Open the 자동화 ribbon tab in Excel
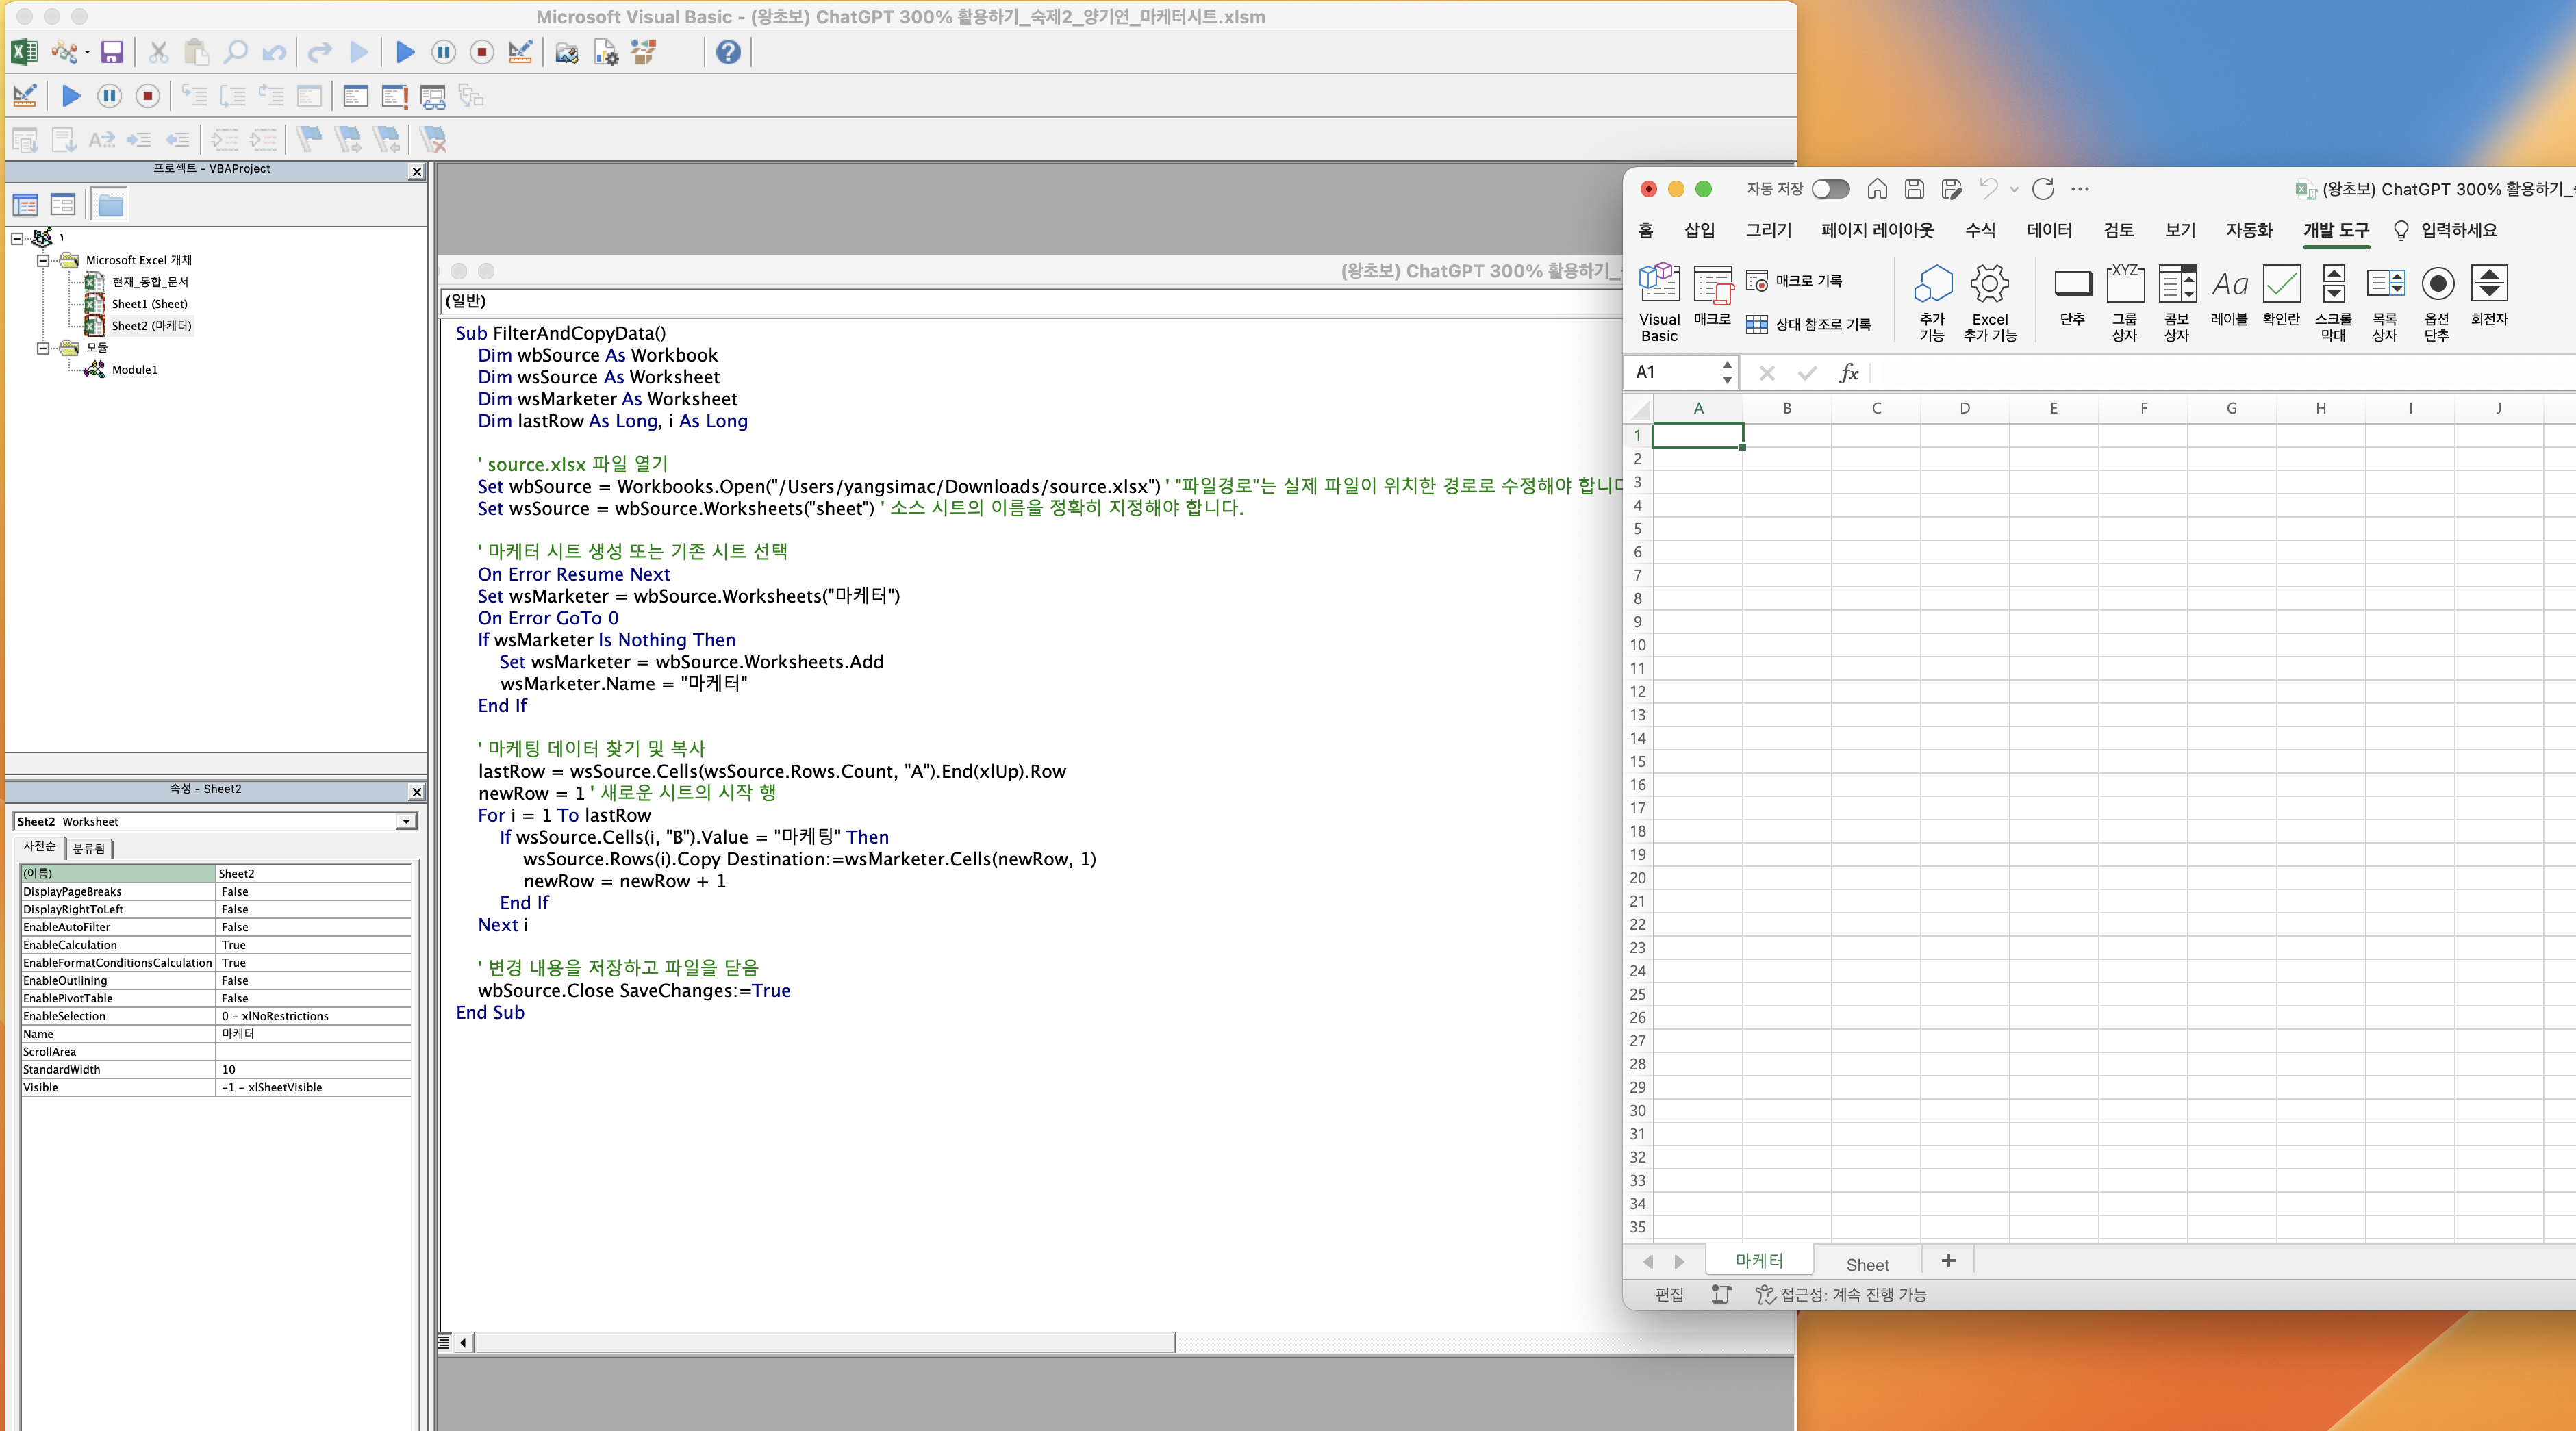The height and width of the screenshot is (1431, 2576). click(2249, 230)
